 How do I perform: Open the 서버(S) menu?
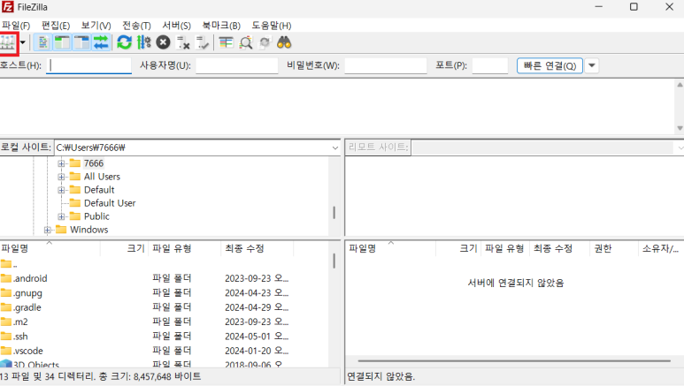point(177,26)
